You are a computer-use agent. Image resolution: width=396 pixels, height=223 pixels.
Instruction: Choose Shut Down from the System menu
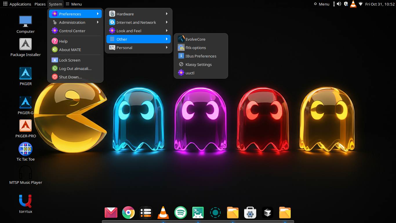point(75,77)
